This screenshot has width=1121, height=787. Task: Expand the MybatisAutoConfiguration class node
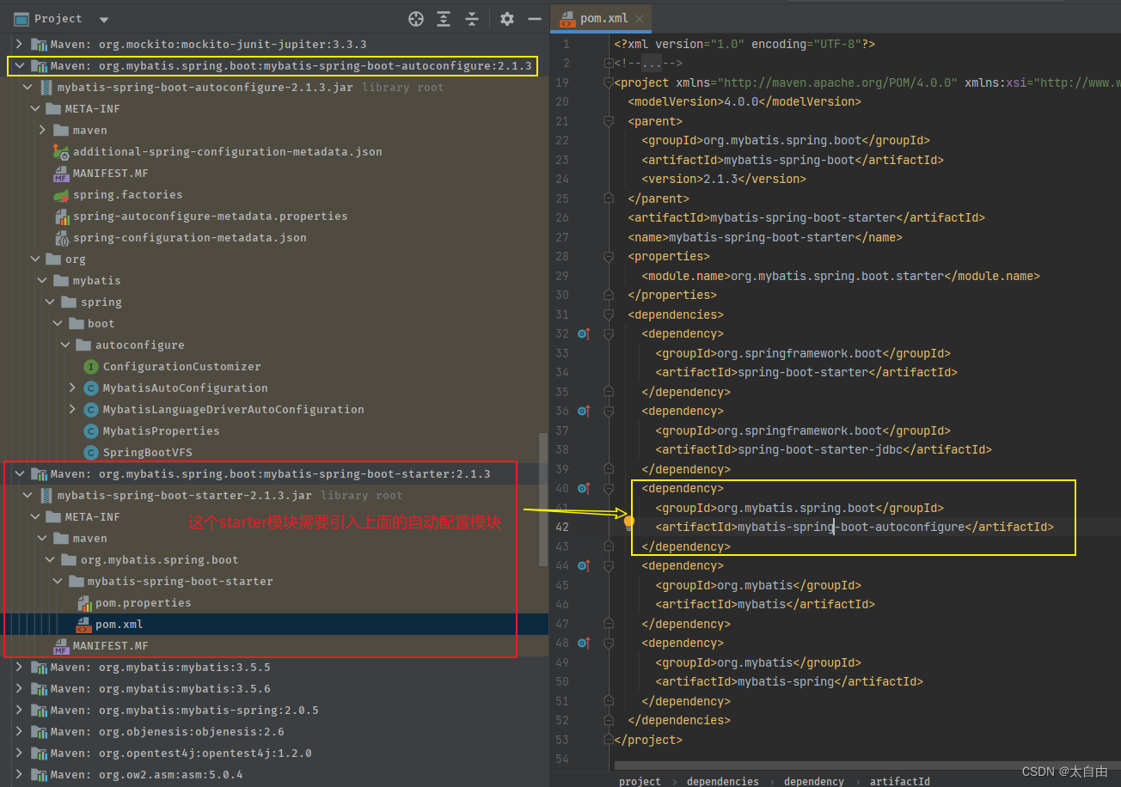(x=73, y=387)
